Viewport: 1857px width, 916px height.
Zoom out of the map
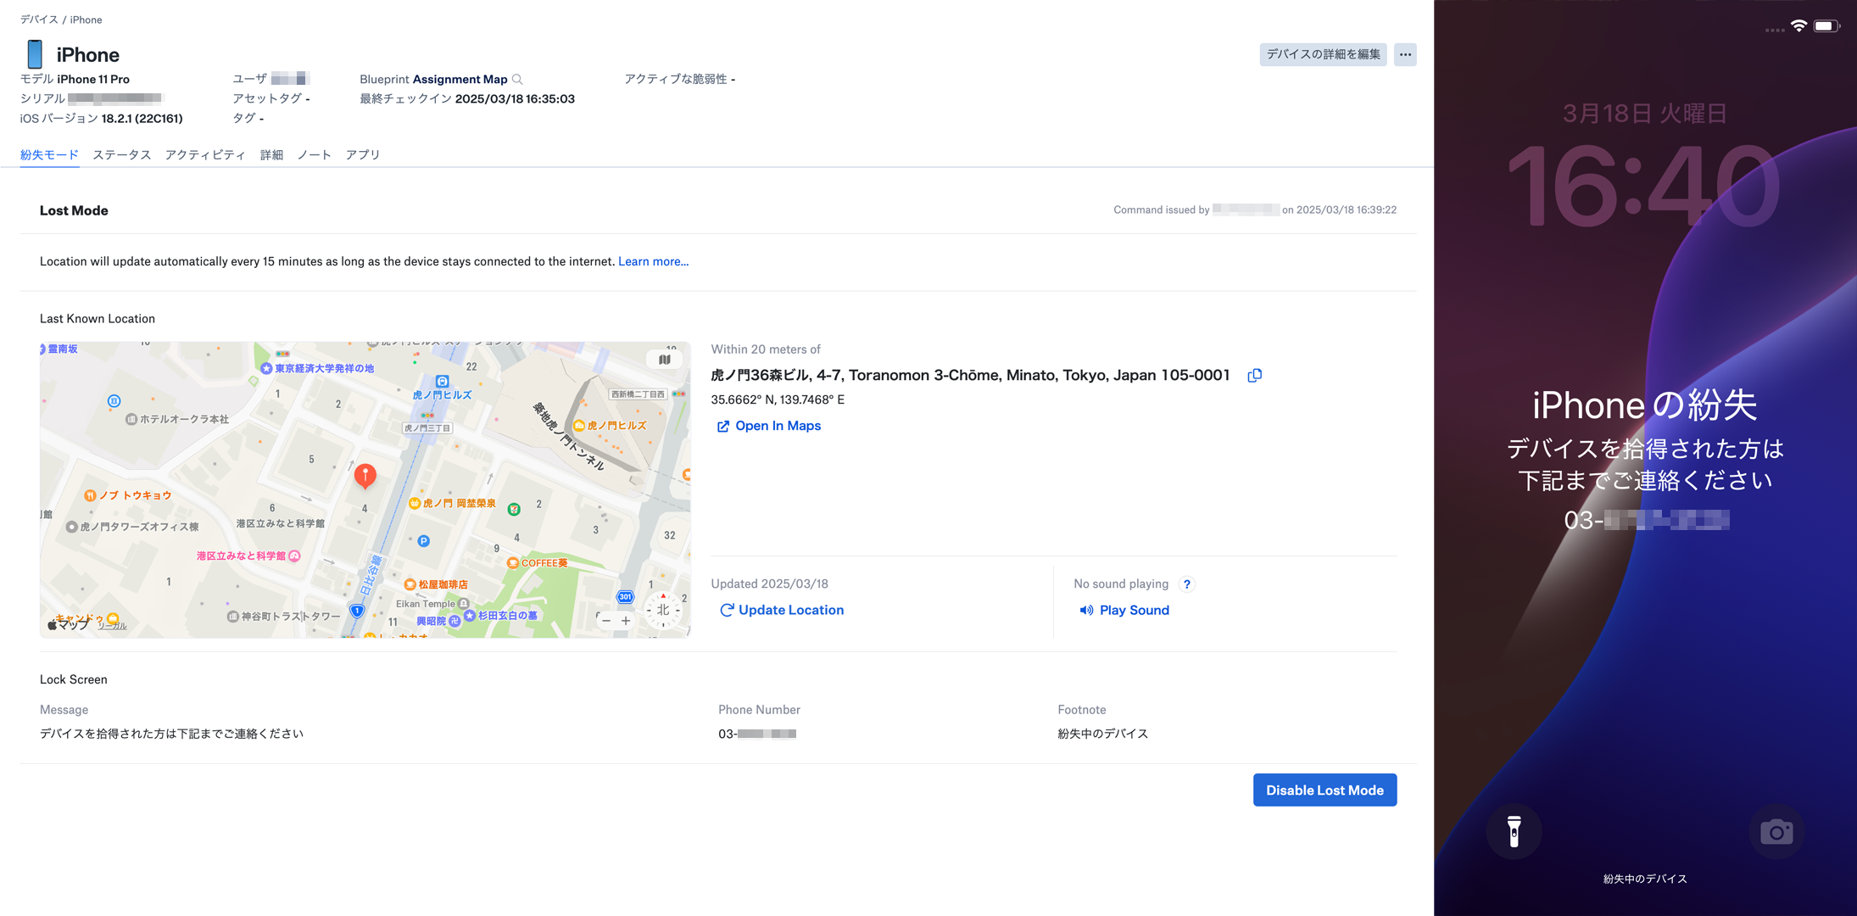click(606, 621)
